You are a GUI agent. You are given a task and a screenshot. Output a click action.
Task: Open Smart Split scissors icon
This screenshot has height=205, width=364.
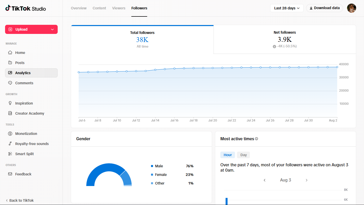tap(10, 154)
